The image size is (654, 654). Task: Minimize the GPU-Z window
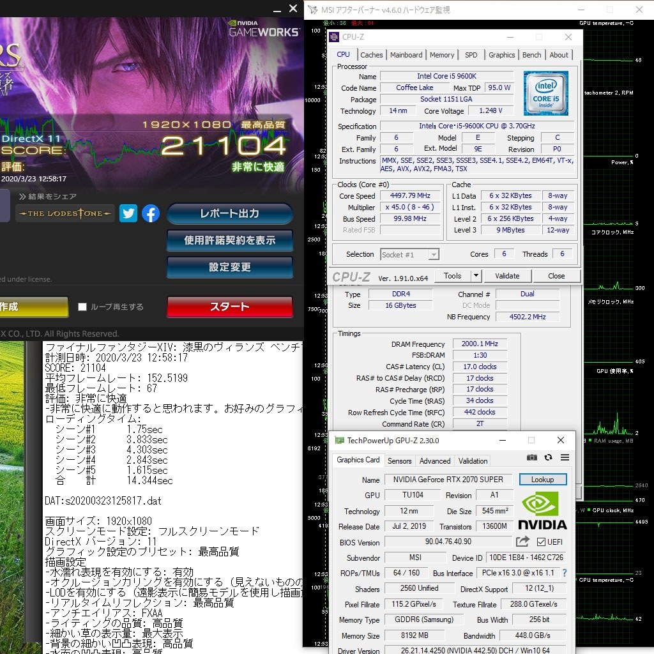coord(503,441)
